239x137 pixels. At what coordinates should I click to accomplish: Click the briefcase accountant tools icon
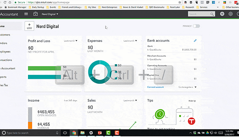pyautogui.click(x=36, y=14)
